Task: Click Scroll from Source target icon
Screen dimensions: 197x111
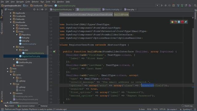Action: pyautogui.click(x=34, y=10)
